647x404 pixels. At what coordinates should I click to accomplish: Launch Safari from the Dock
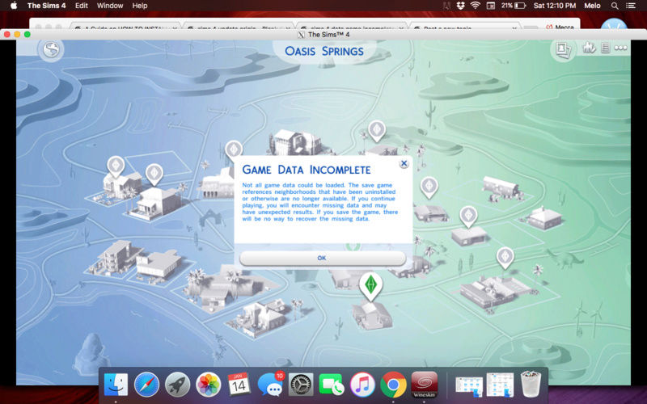[146, 385]
